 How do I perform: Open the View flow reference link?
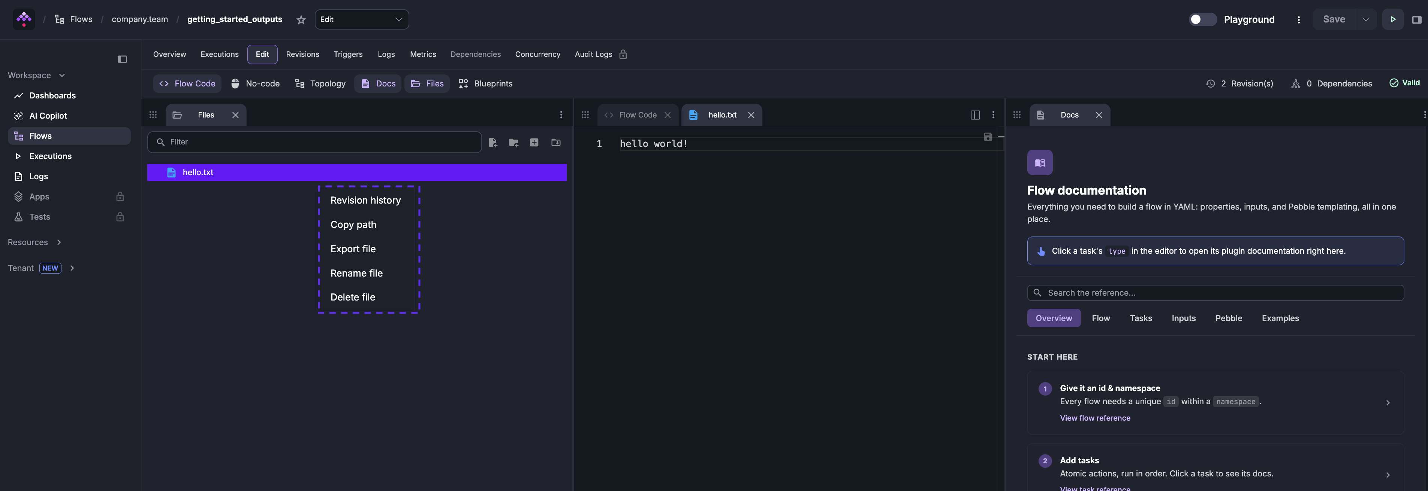1095,418
